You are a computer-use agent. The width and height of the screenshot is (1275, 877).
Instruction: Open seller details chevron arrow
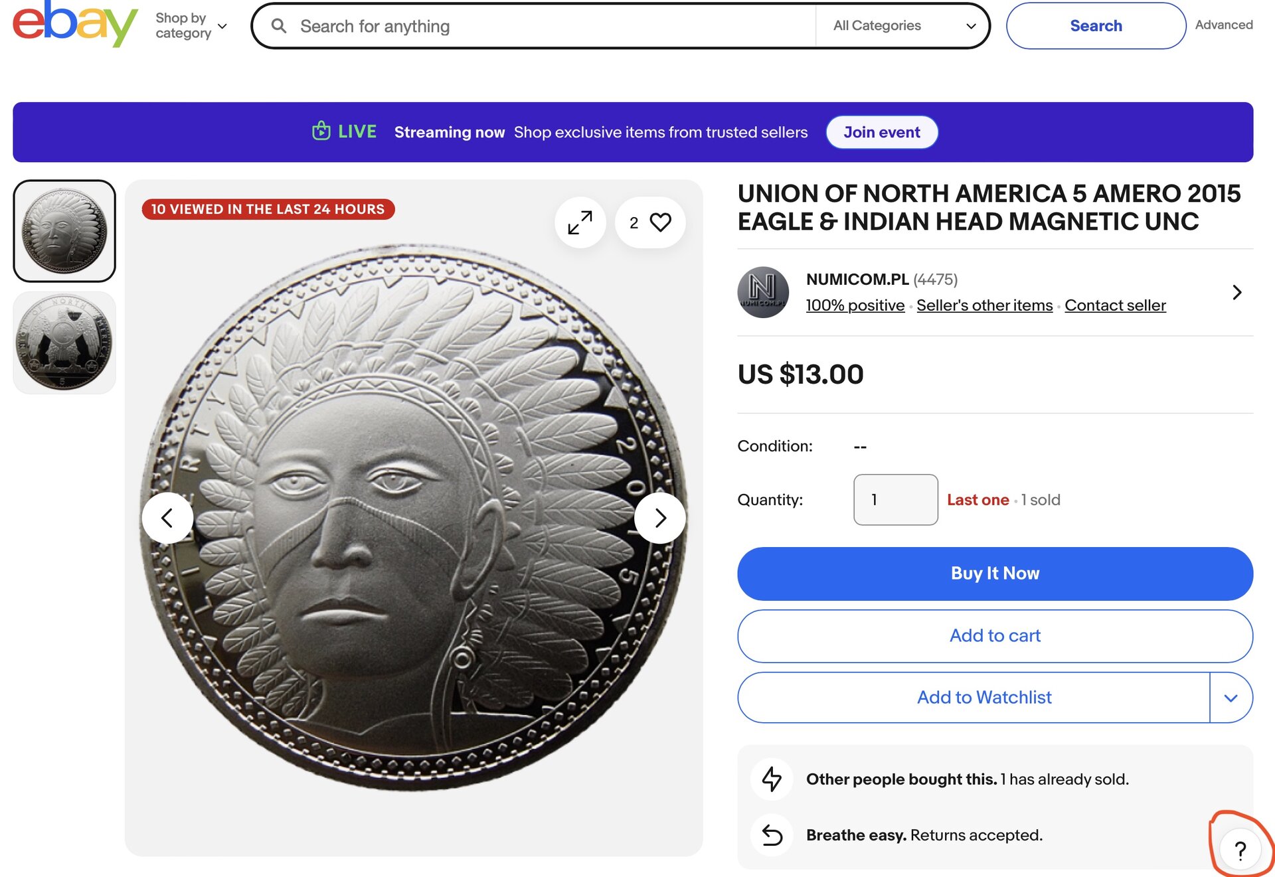pos(1236,292)
